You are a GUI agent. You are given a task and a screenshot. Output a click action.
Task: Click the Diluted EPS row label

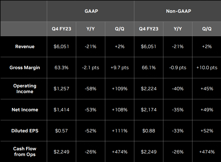tap(25, 131)
